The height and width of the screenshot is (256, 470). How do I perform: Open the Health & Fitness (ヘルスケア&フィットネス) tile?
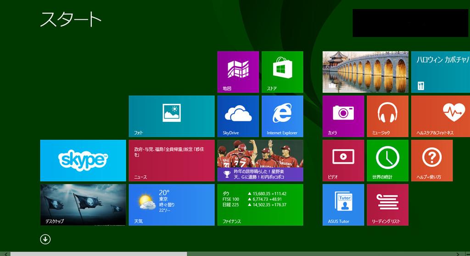[x=441, y=116]
